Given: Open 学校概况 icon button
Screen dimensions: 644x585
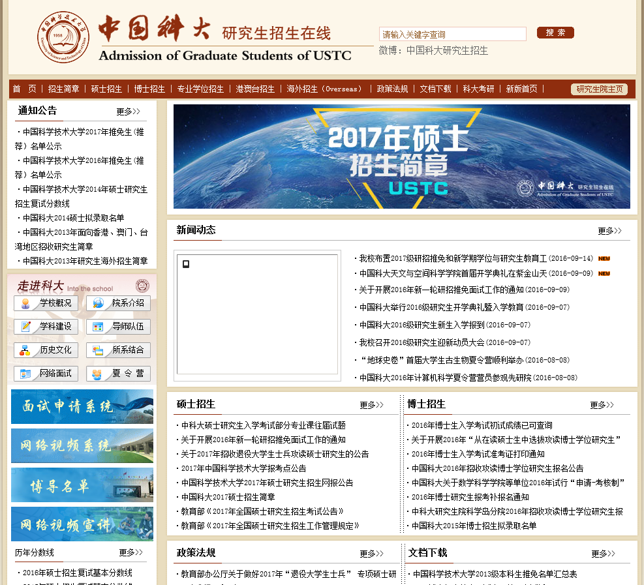Looking at the screenshot, I should click(46, 303).
